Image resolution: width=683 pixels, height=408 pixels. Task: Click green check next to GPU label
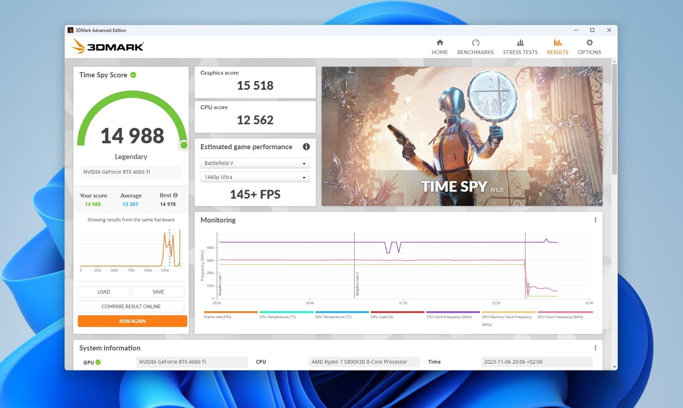(98, 362)
